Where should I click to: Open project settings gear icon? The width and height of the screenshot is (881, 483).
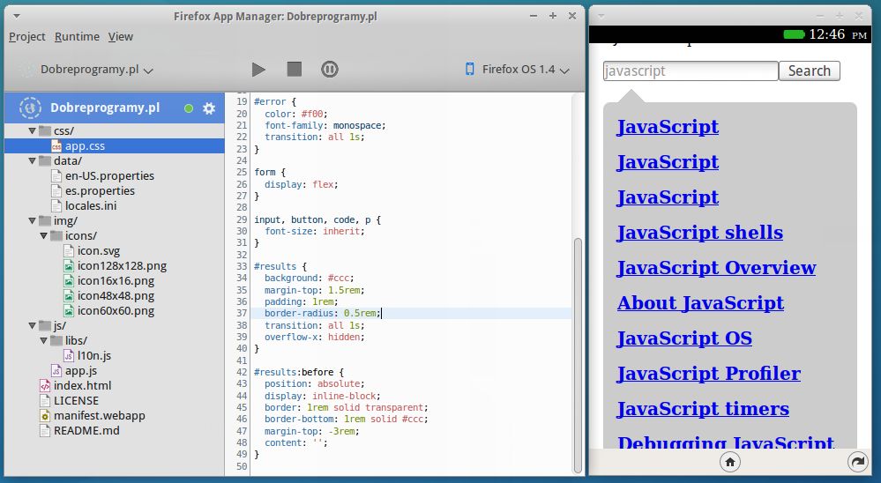tap(209, 108)
